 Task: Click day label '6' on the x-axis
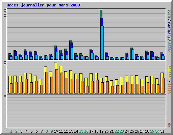(36, 131)
